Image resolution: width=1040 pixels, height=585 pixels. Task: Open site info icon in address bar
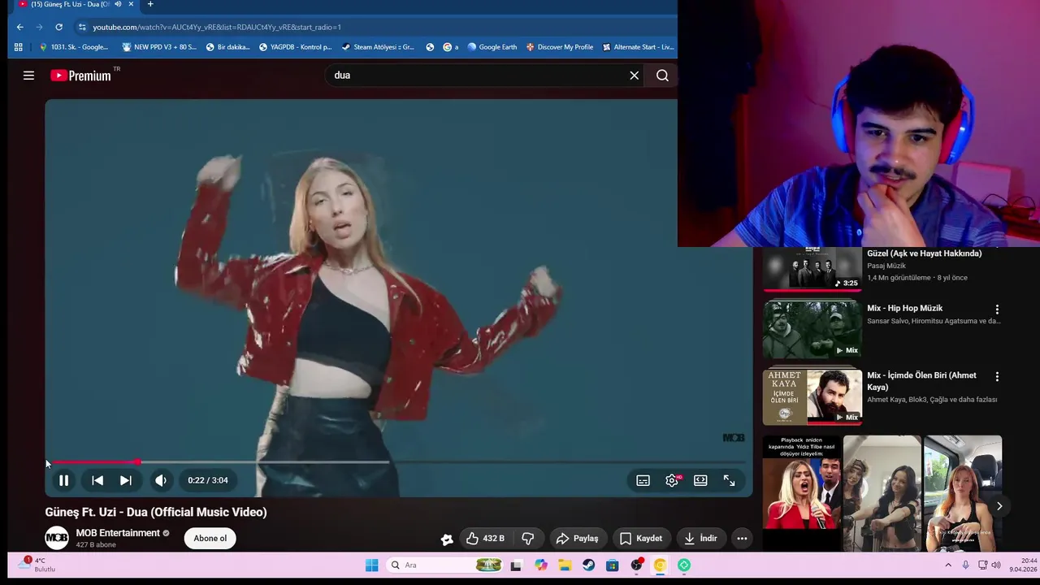(81, 27)
